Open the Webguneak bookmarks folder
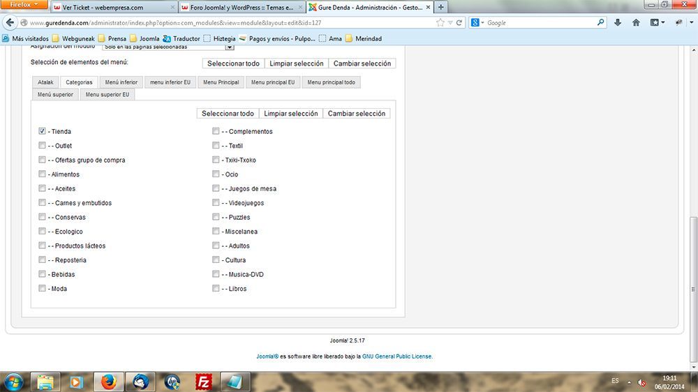The image size is (698, 392). pos(73,38)
